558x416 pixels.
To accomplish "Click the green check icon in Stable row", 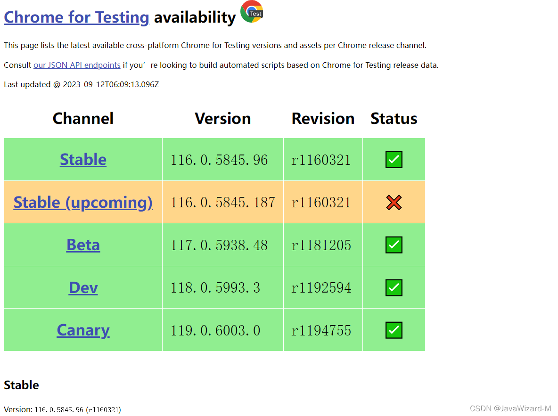I will (394, 159).
